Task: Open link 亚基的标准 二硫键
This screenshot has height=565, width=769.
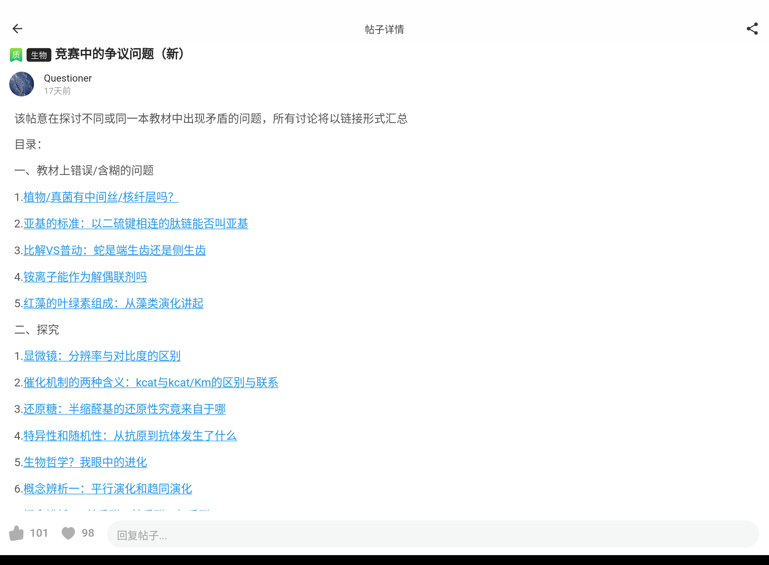Action: point(136,224)
